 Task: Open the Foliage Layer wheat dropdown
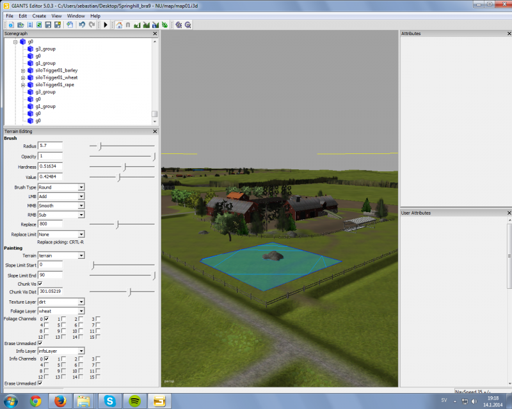click(x=61, y=311)
